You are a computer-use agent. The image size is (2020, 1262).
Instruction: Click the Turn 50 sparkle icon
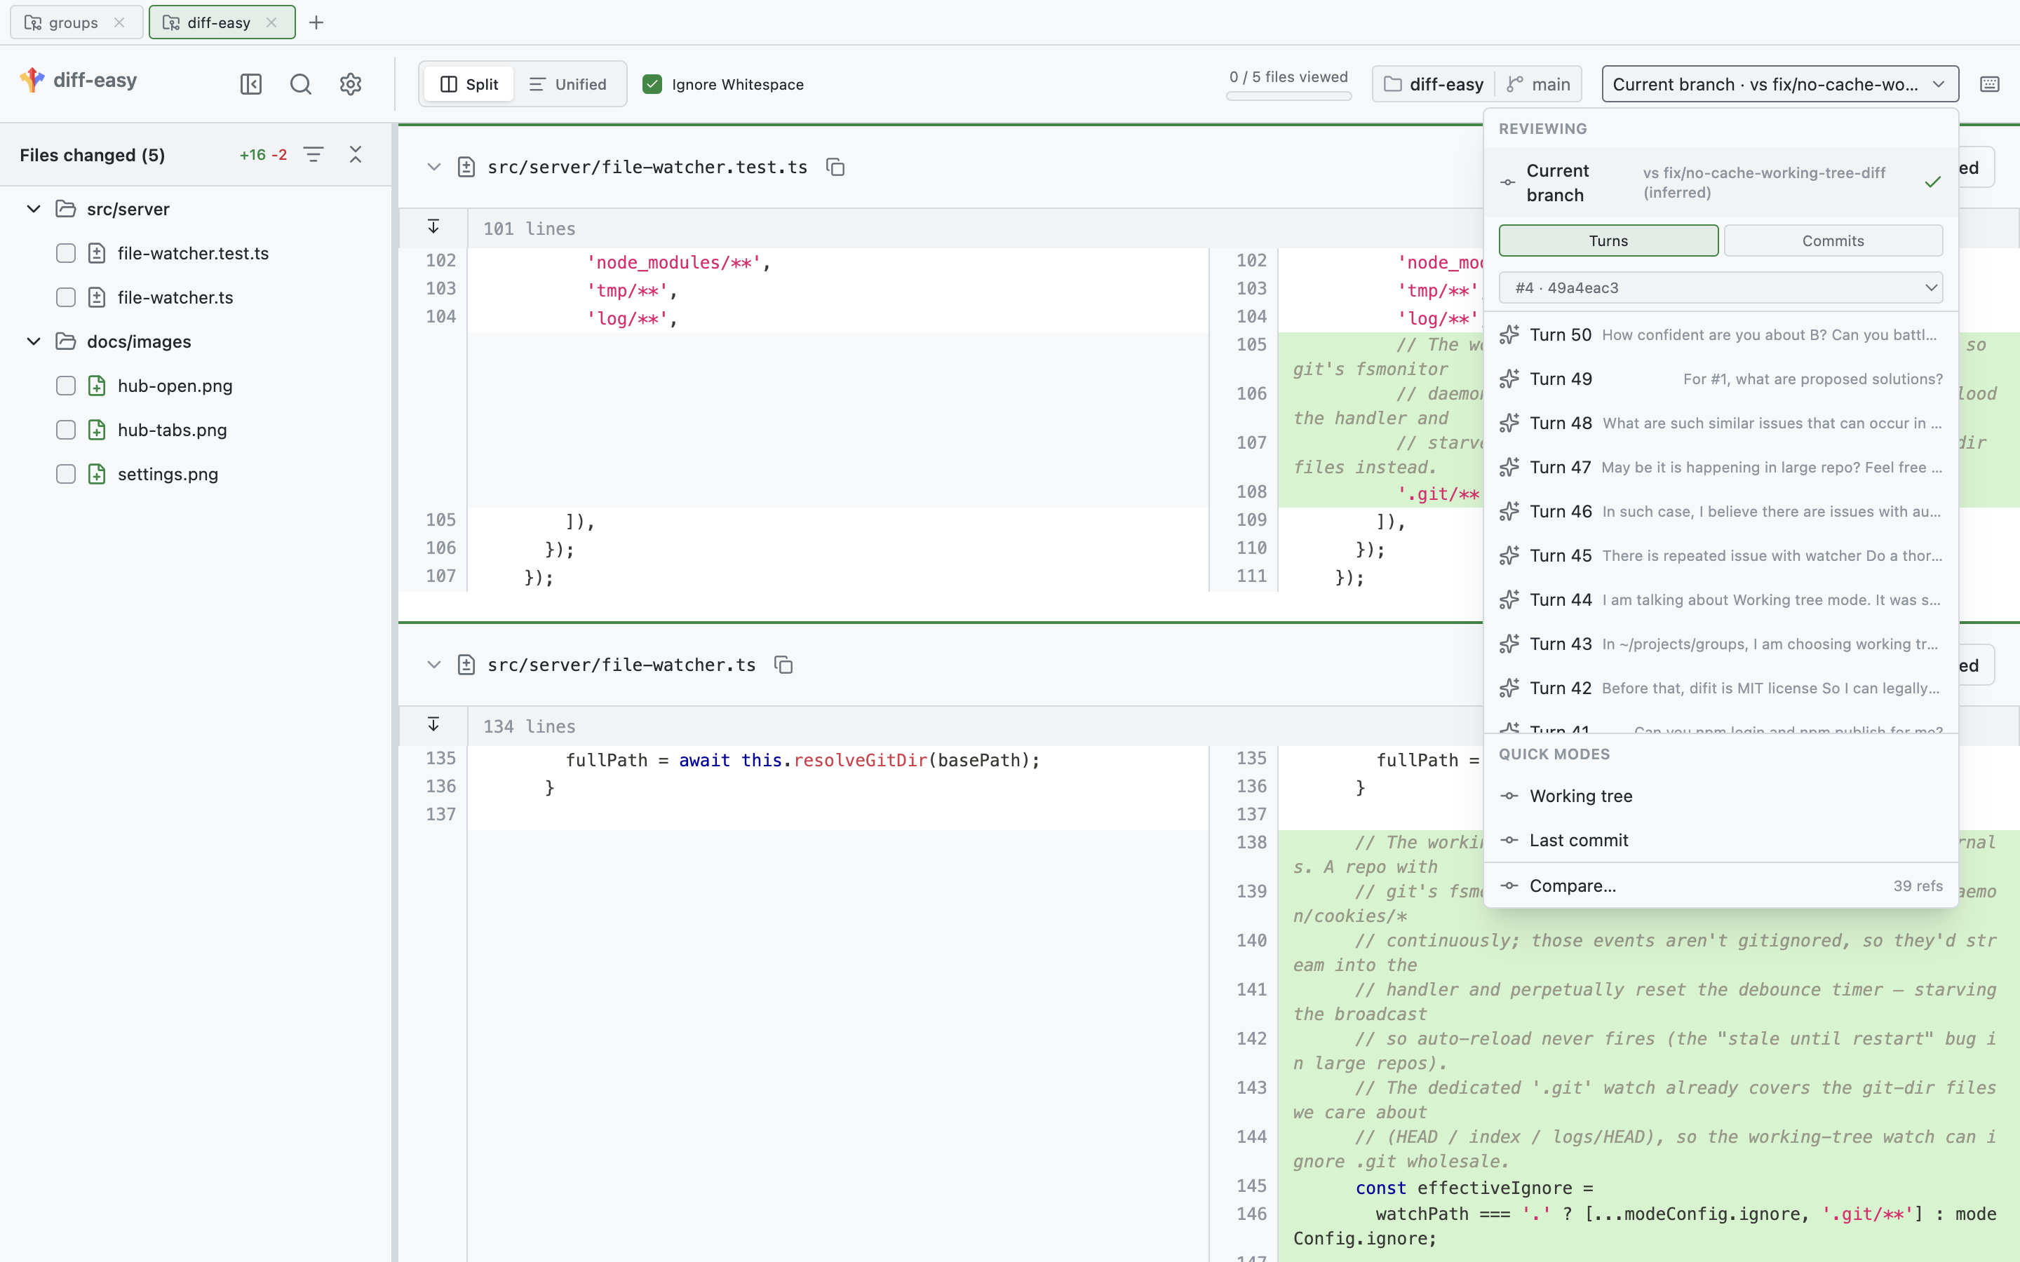pos(1509,334)
